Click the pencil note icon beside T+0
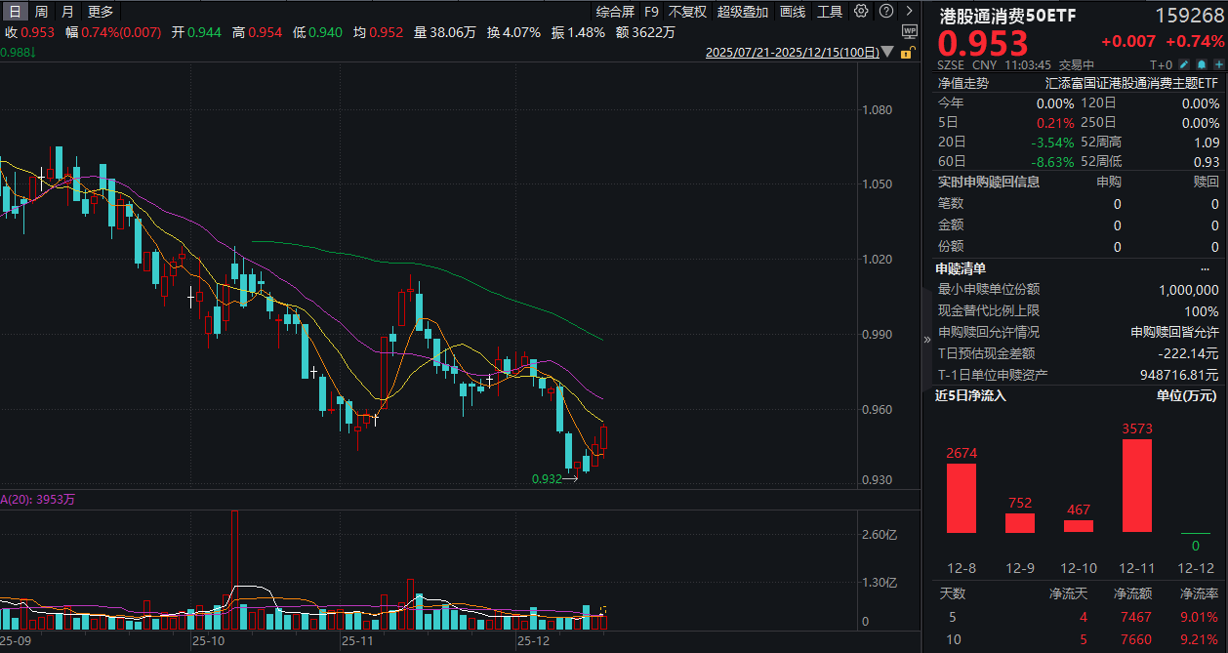 1186,64
